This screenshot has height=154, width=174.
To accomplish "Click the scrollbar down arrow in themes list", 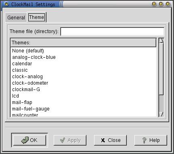I will [x=161, y=114].
